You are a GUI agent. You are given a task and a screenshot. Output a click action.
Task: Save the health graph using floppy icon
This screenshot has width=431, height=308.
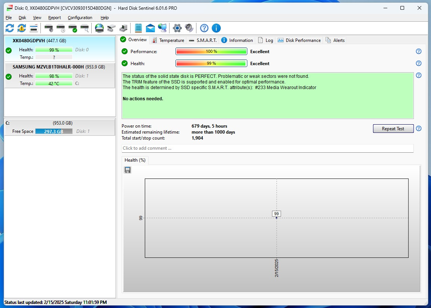click(x=128, y=170)
